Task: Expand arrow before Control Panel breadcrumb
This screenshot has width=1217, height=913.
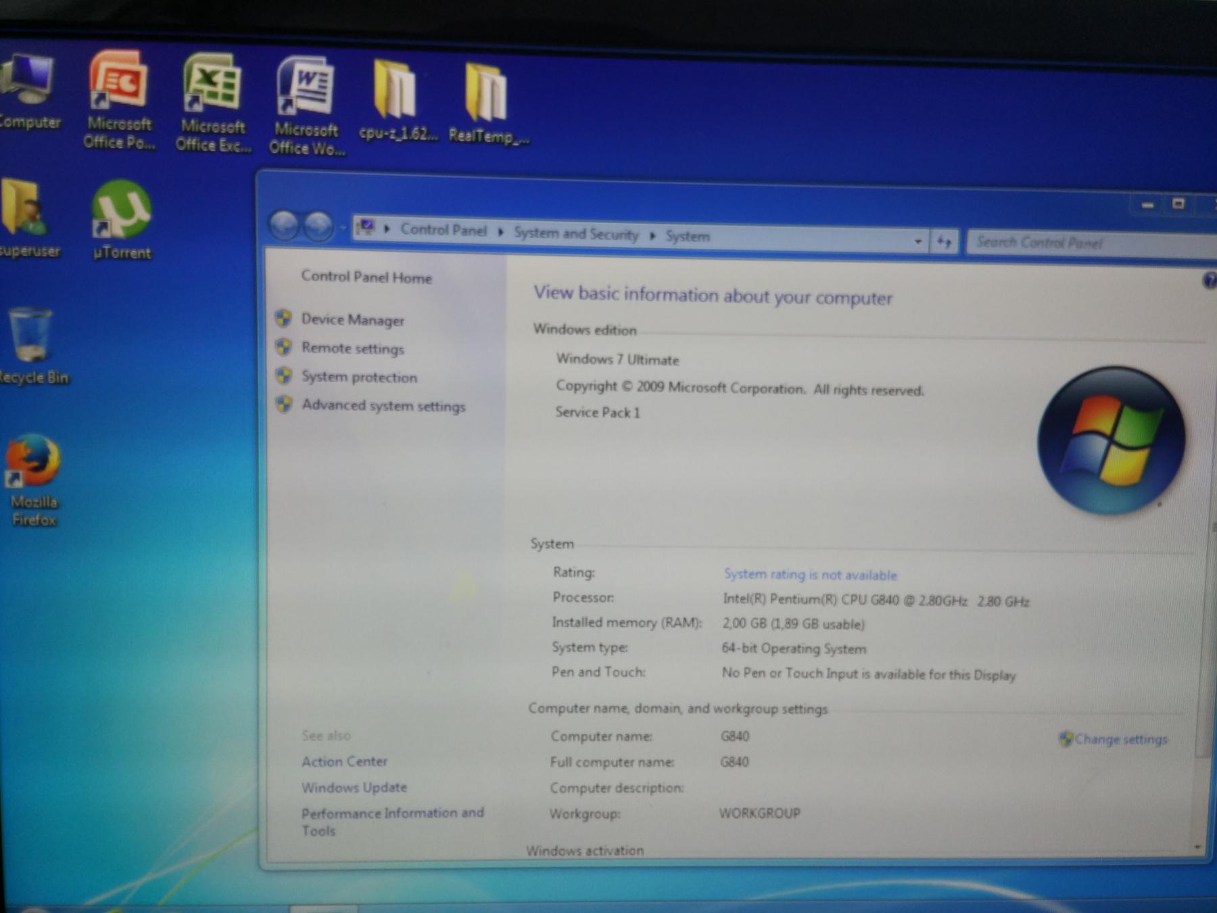Action: click(387, 229)
